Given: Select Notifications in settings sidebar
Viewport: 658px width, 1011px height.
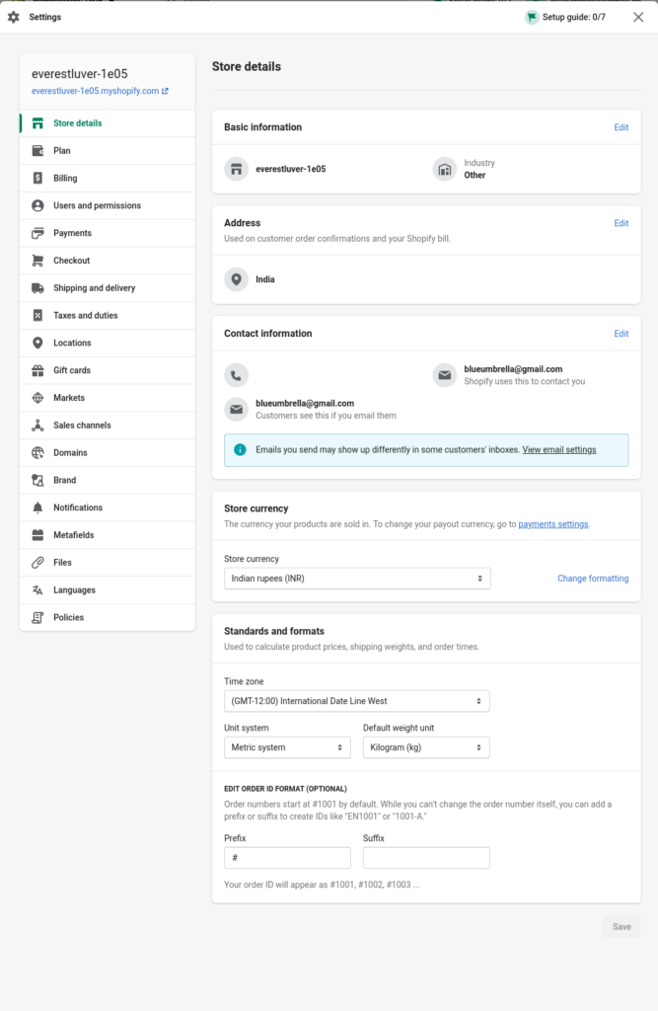Looking at the screenshot, I should pos(108,507).
